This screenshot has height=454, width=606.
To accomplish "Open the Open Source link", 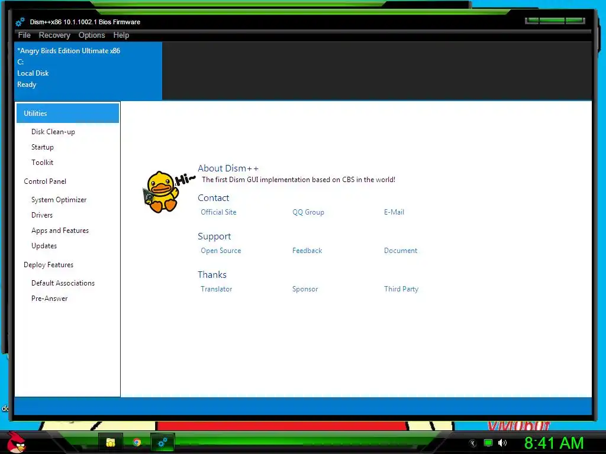I will (x=221, y=251).
